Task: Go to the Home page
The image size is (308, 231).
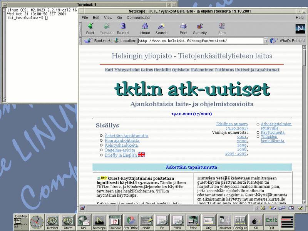Action: pyautogui.click(x=145, y=28)
